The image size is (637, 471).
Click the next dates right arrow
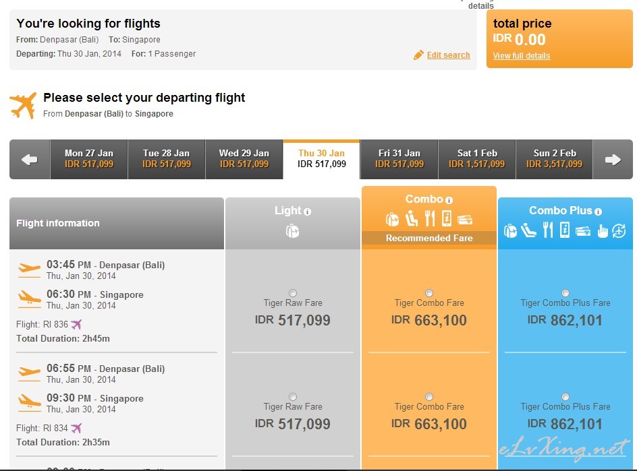[613, 160]
